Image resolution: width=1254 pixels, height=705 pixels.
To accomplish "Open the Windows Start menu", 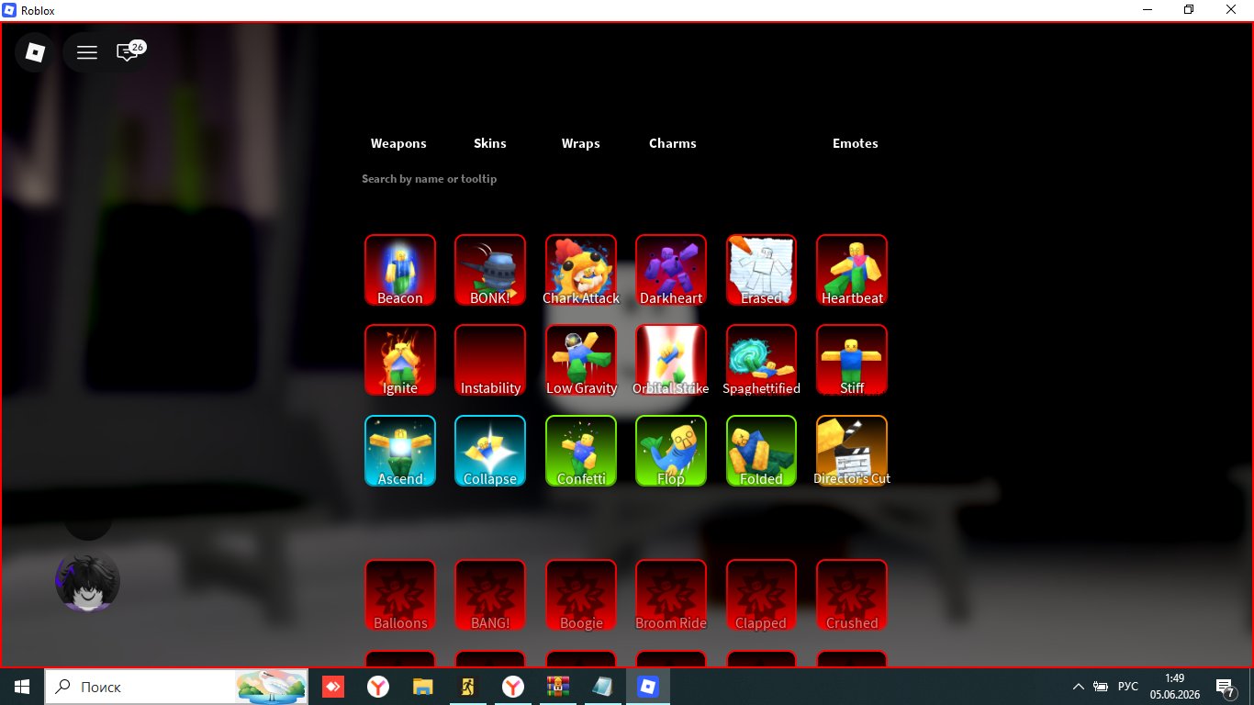I will [x=22, y=687].
